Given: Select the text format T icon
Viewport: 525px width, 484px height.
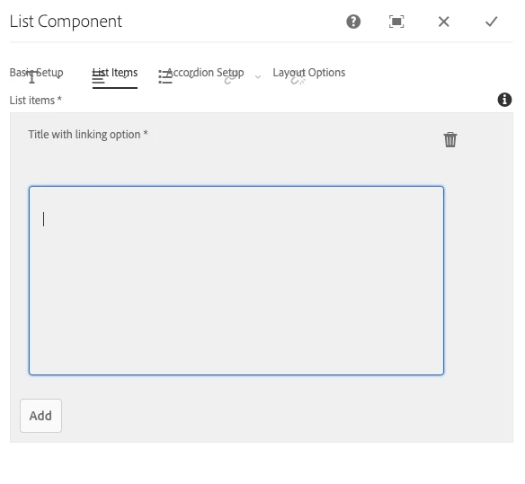Looking at the screenshot, I should coord(31,77).
